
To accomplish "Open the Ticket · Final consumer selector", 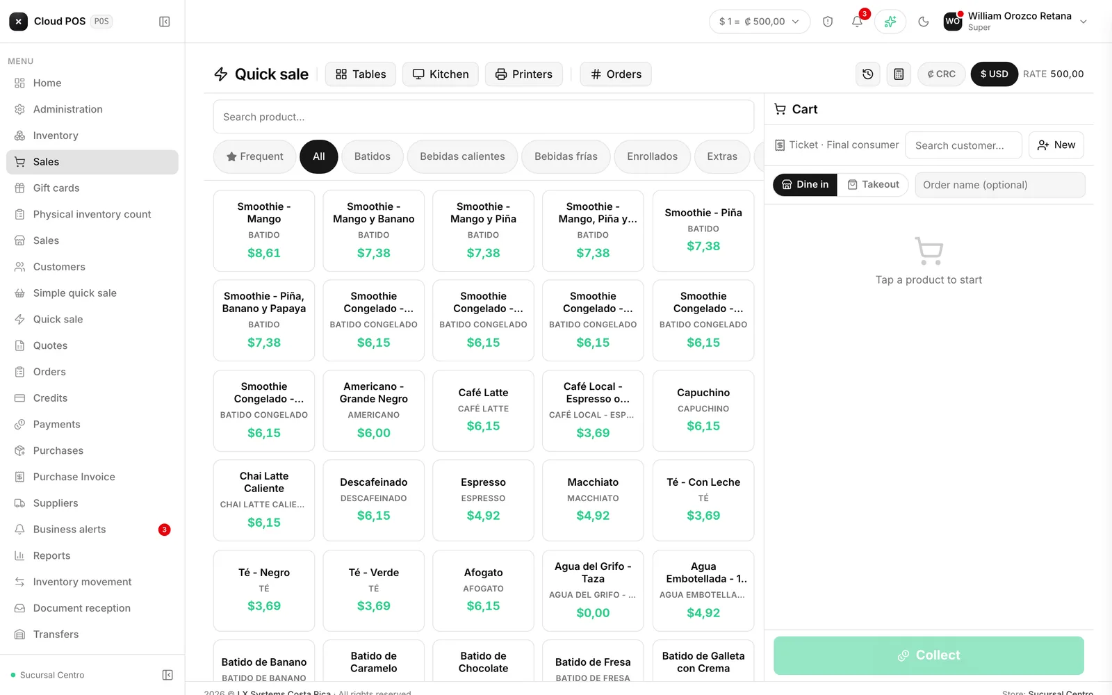I will tap(837, 145).
